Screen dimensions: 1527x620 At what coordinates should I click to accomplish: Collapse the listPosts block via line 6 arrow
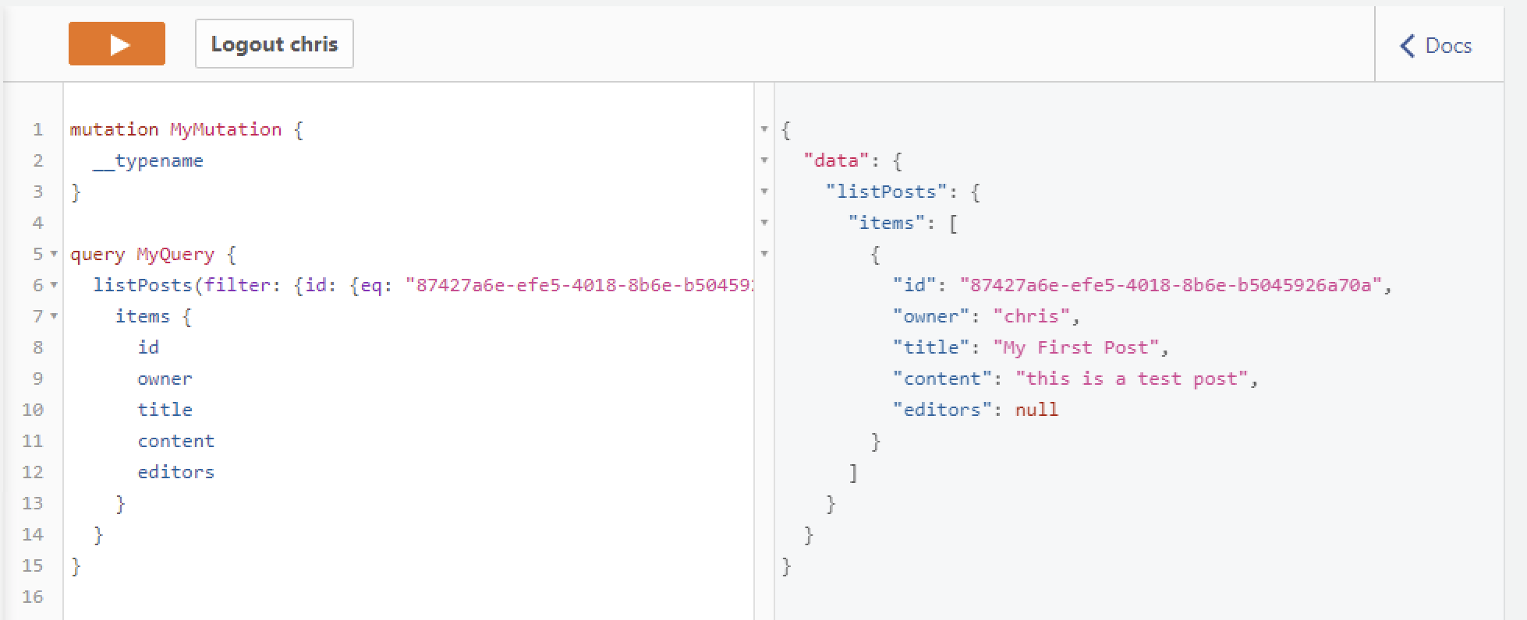52,285
